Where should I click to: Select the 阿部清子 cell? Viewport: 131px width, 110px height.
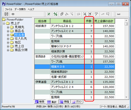(x=42, y=26)
